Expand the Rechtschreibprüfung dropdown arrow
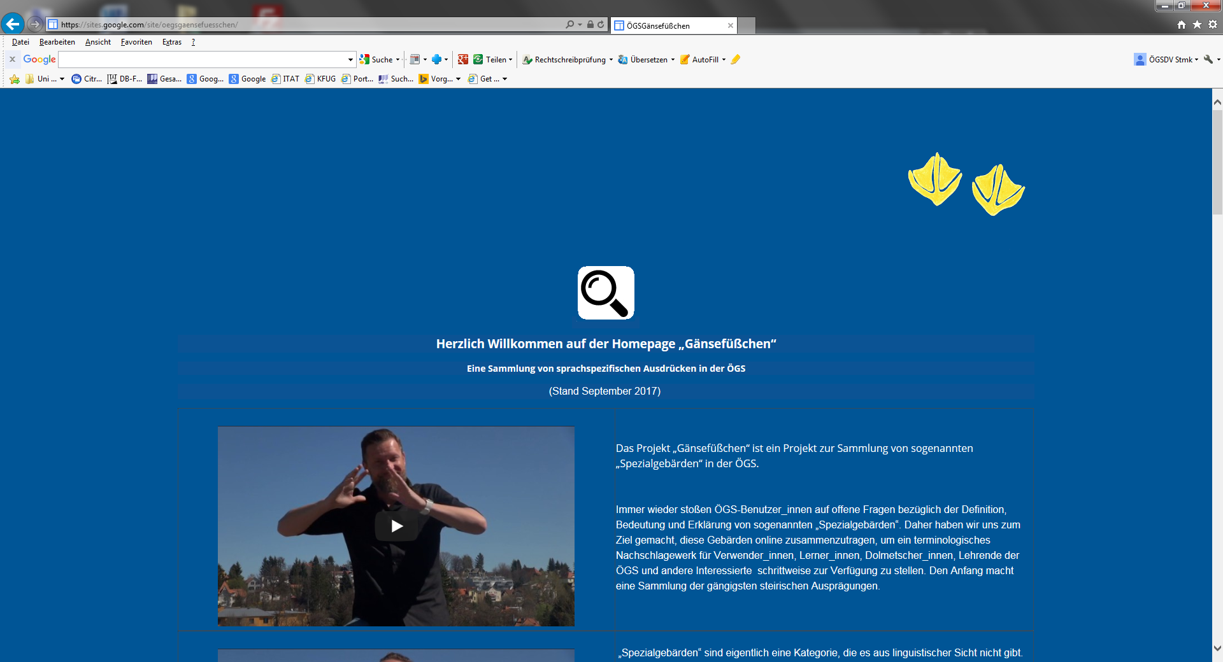This screenshot has height=662, width=1223. pyautogui.click(x=611, y=59)
